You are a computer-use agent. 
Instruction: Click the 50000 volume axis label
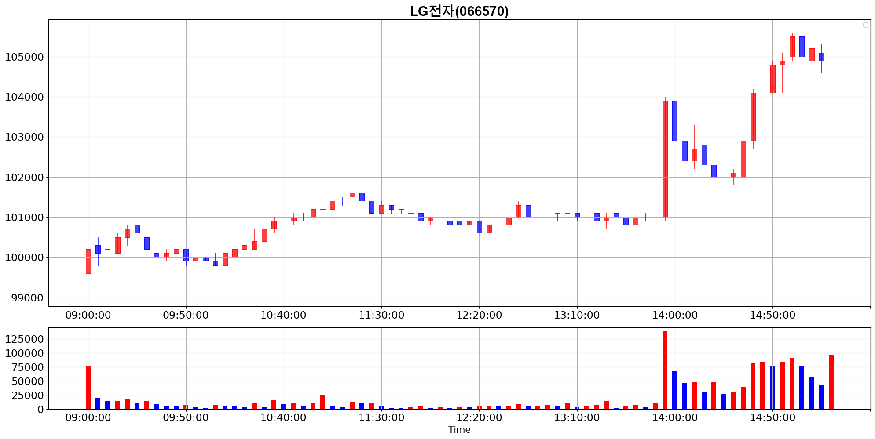(x=27, y=381)
